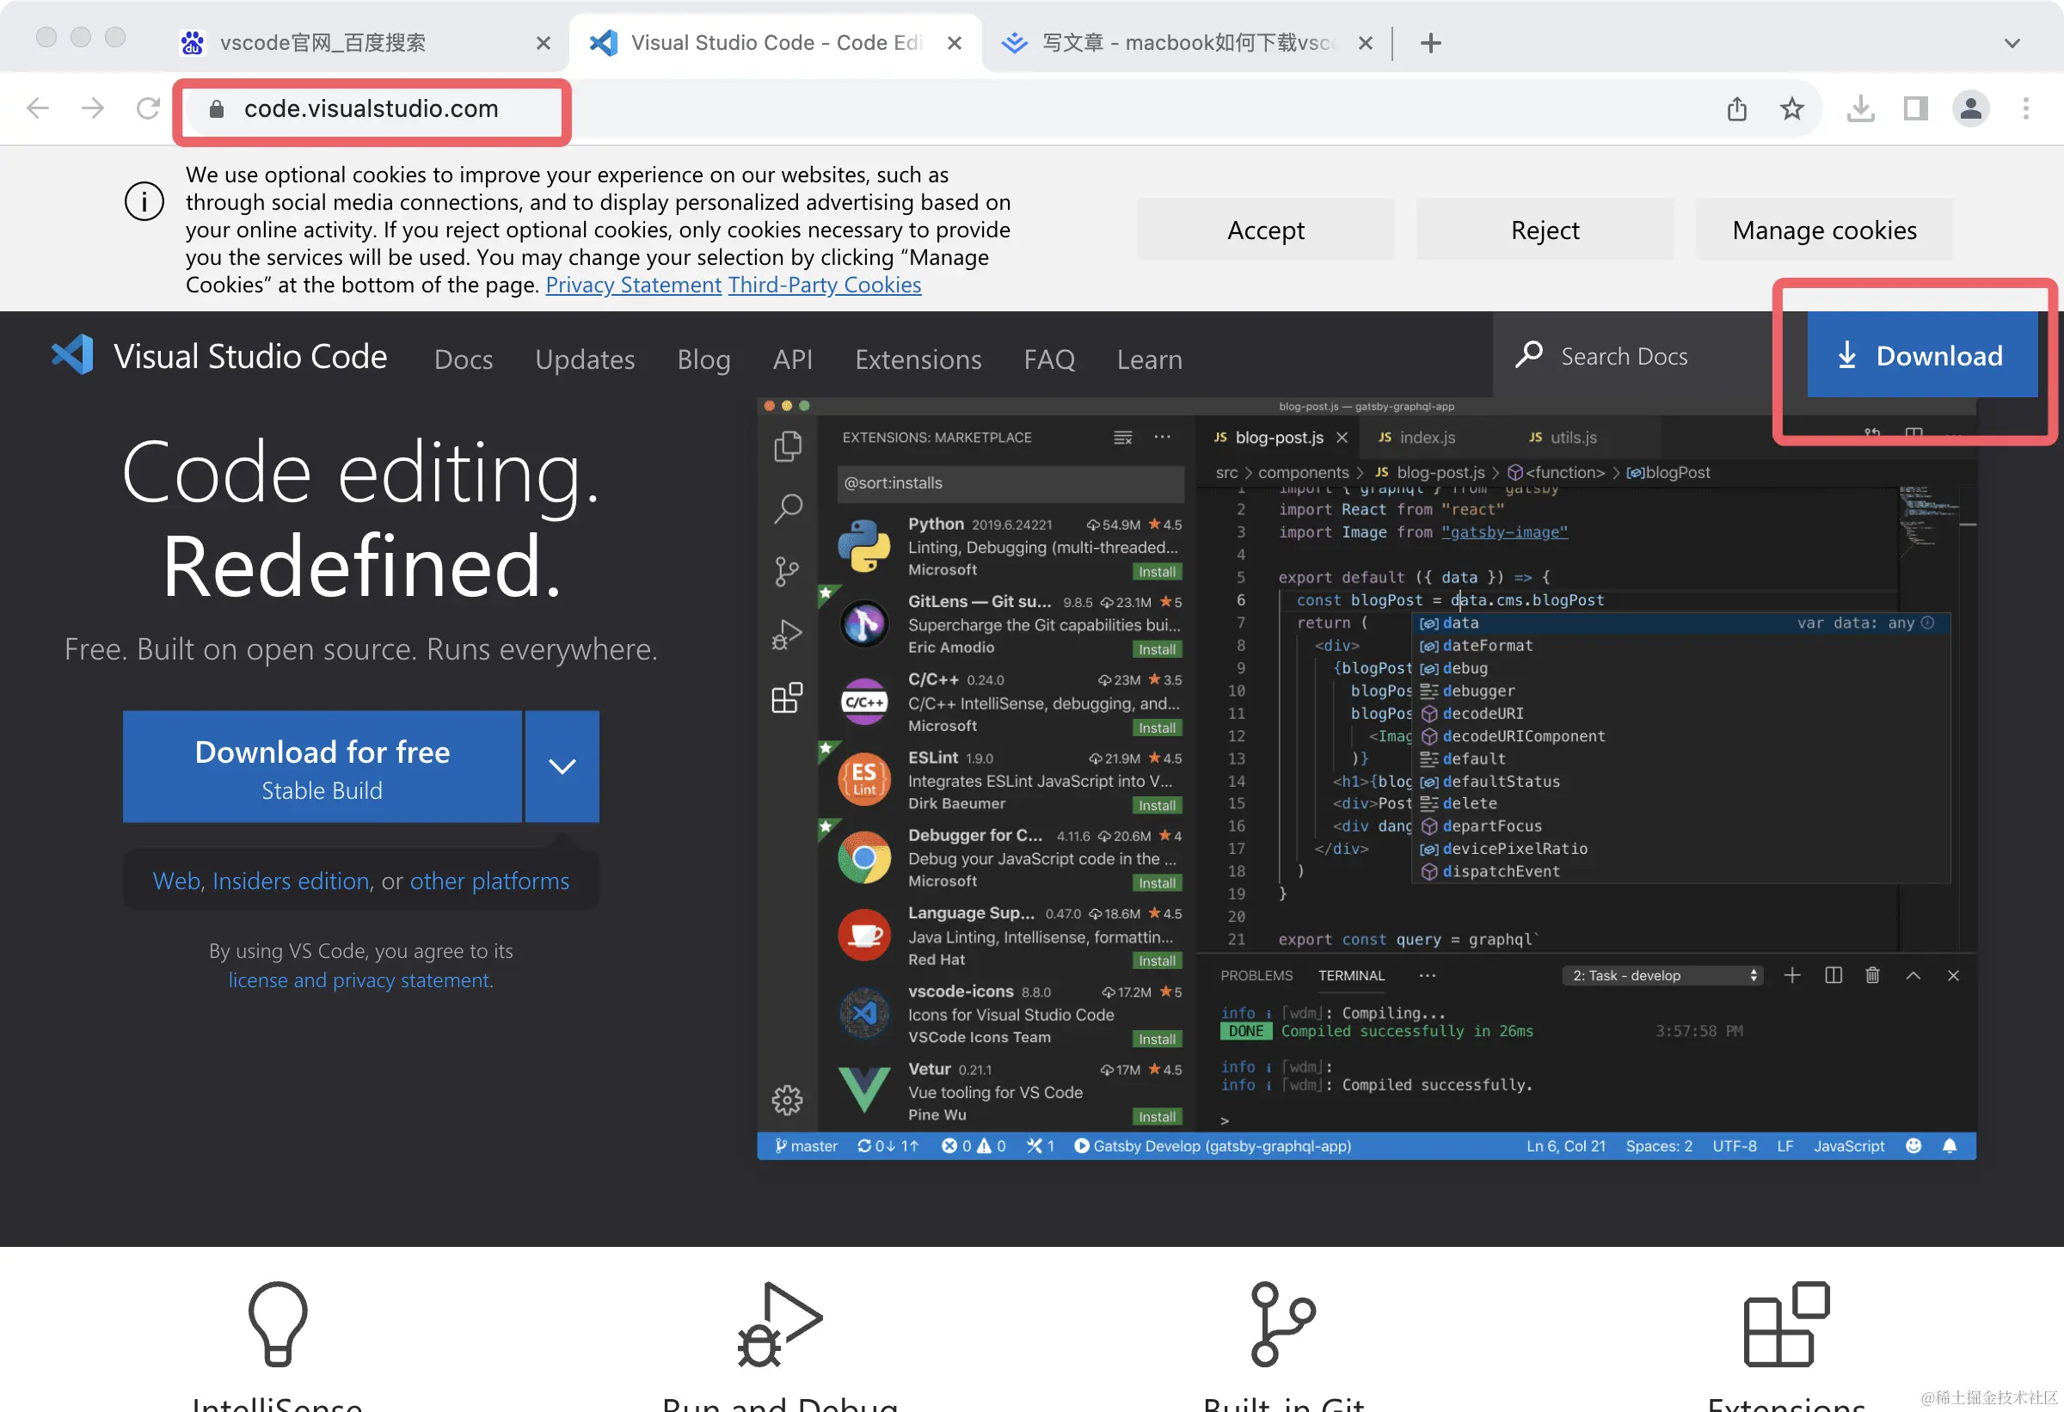Open a new browser tab
The height and width of the screenshot is (1412, 2064).
[1430, 43]
